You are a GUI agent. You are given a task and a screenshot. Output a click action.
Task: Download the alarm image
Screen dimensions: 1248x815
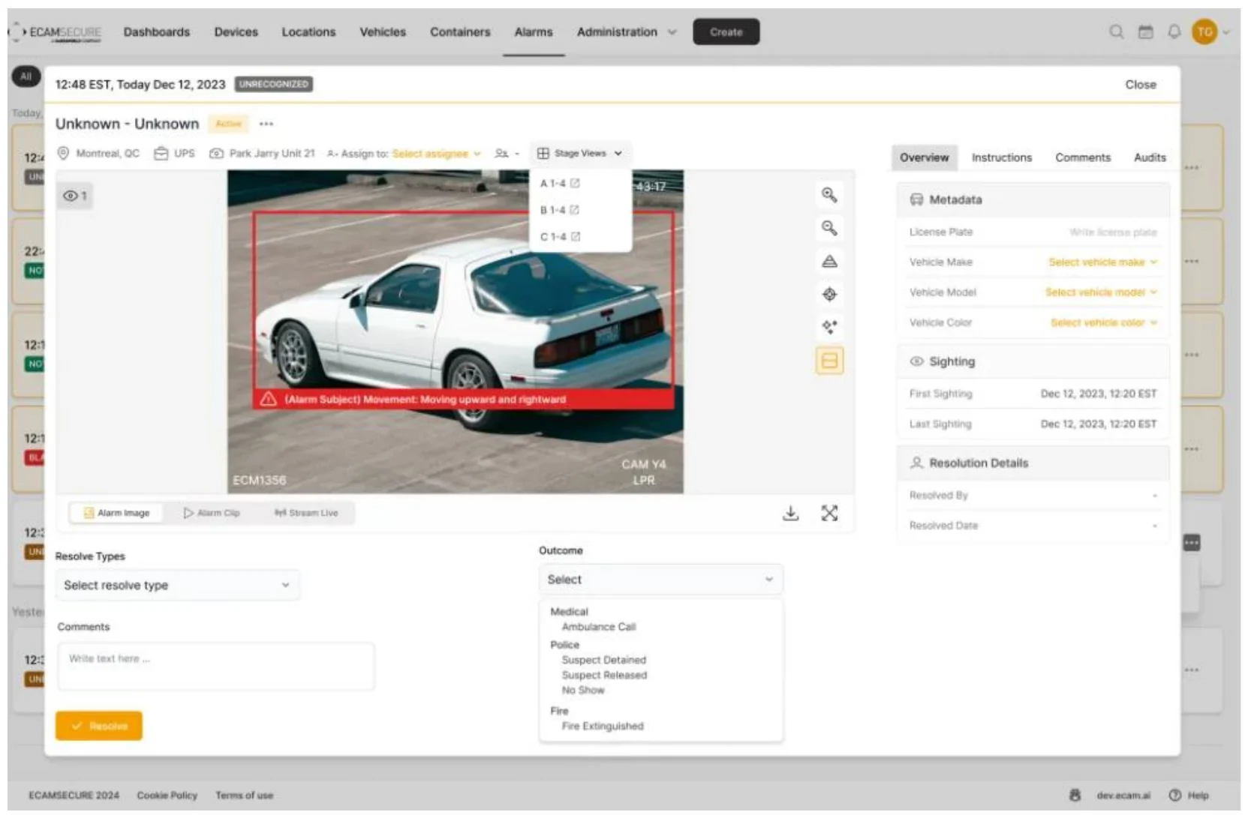coord(790,513)
